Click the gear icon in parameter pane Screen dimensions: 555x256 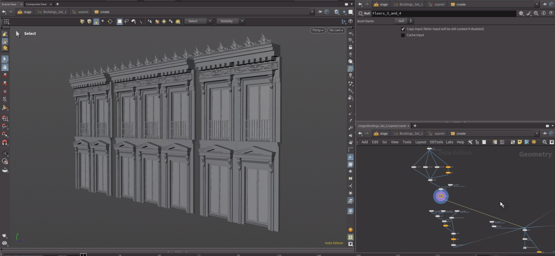521,13
